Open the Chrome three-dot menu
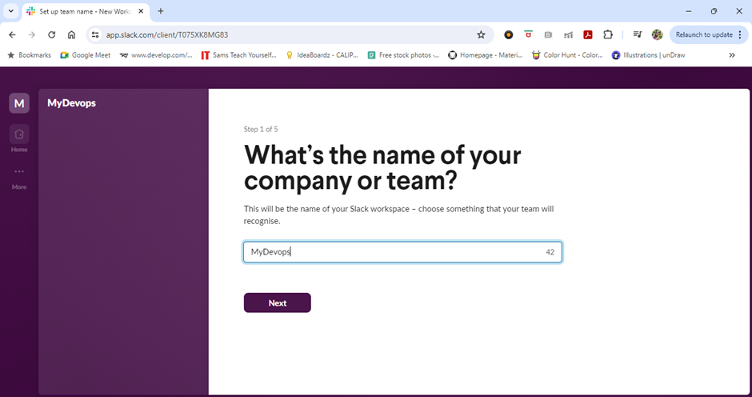The image size is (752, 397). pos(740,34)
